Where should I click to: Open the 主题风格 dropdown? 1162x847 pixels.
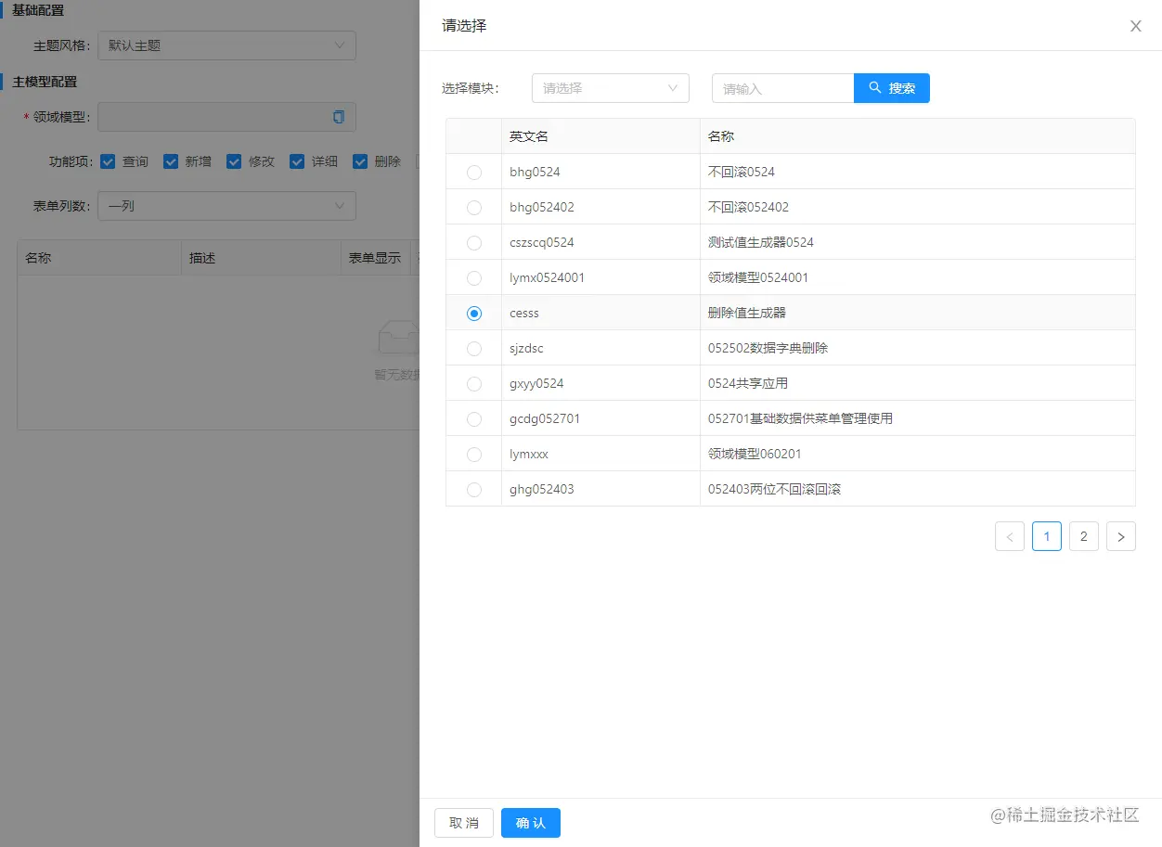[226, 45]
